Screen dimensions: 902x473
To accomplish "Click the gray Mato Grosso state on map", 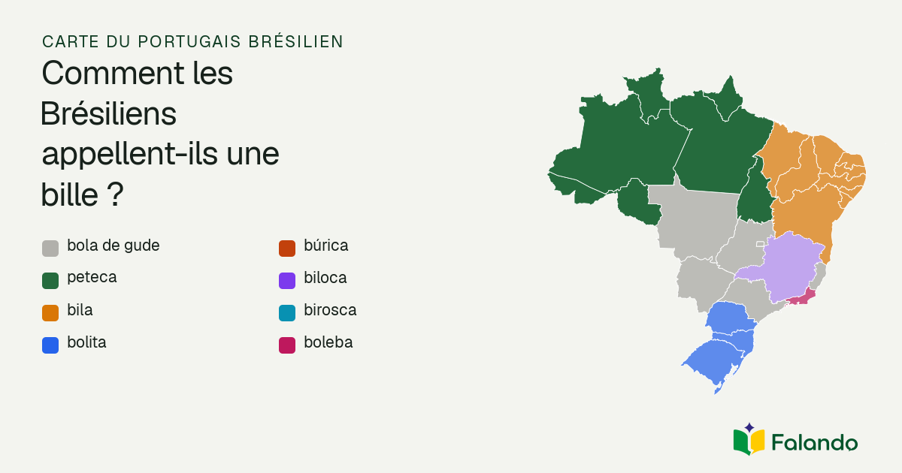I will click(695, 218).
